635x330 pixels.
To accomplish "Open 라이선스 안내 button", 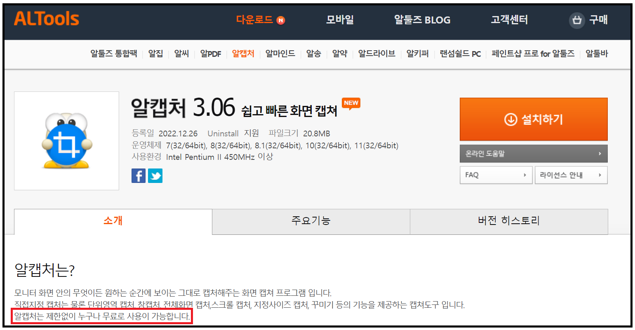I will (x=571, y=175).
